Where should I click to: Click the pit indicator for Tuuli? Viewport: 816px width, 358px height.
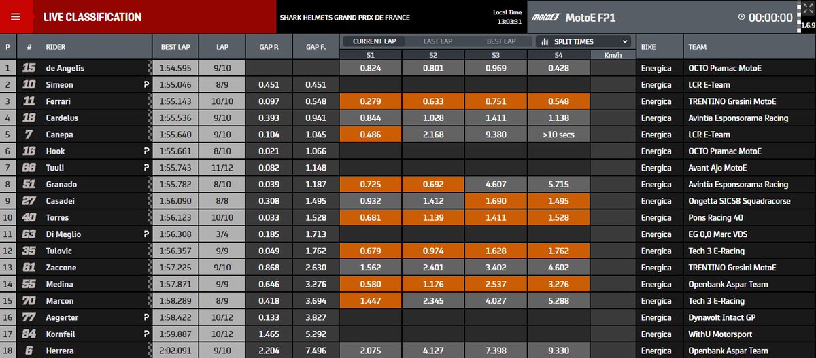click(x=146, y=168)
